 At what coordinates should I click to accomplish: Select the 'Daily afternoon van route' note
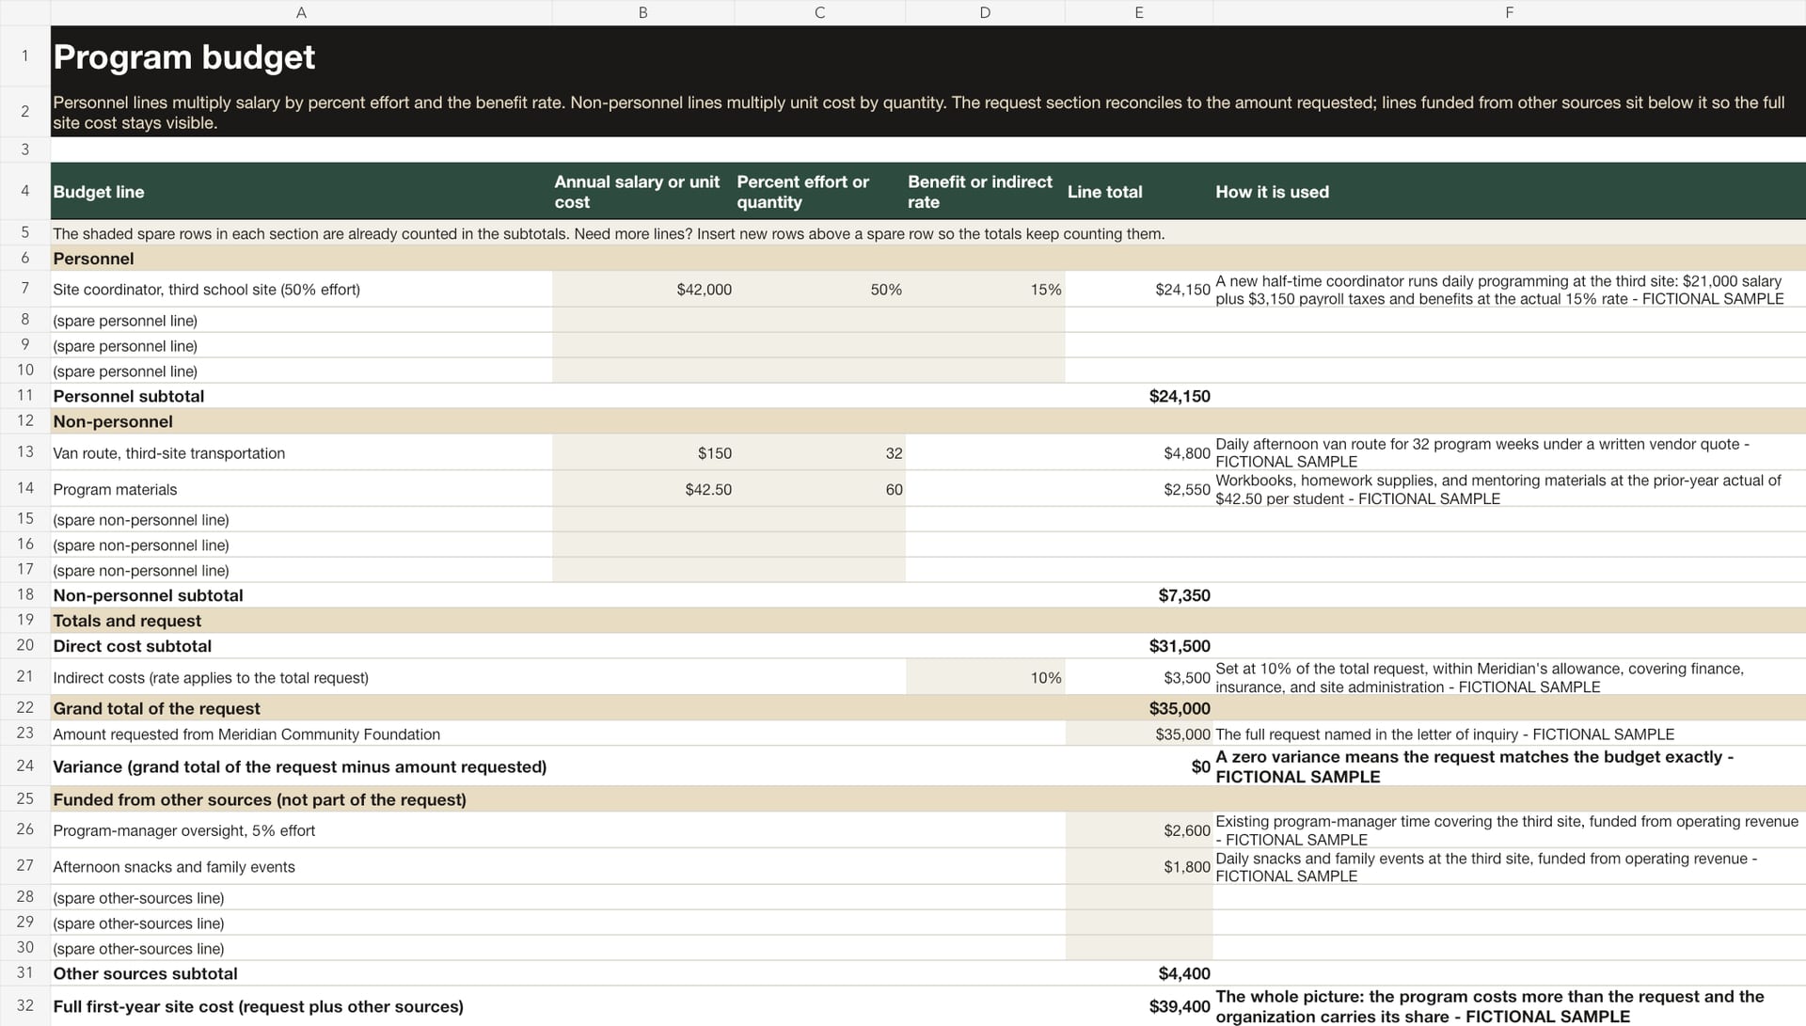1509,452
